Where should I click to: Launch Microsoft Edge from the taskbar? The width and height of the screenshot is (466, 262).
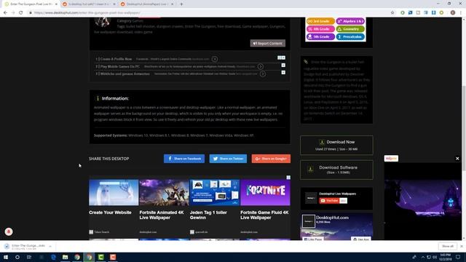click(x=53, y=257)
